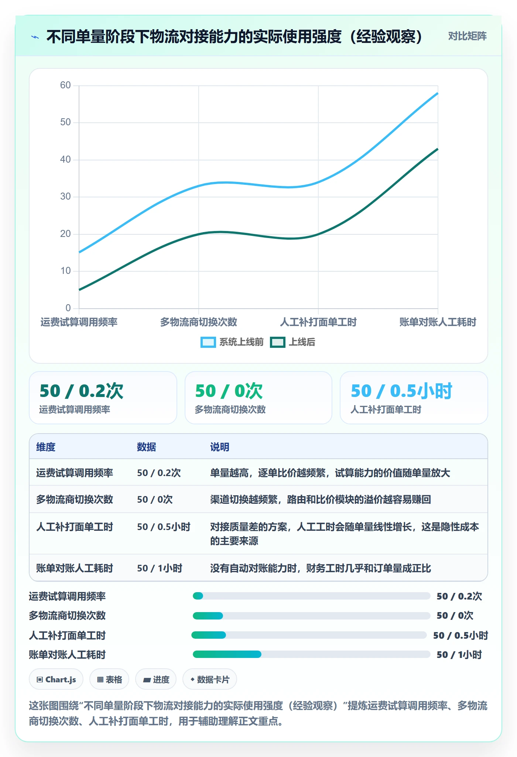Click the 多物流商切换次数 x-axis label
This screenshot has width=517, height=757.
tap(199, 322)
